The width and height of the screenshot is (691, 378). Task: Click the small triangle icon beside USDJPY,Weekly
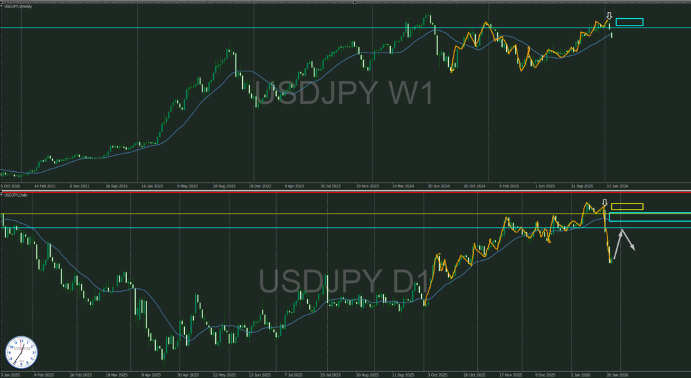click(2, 6)
